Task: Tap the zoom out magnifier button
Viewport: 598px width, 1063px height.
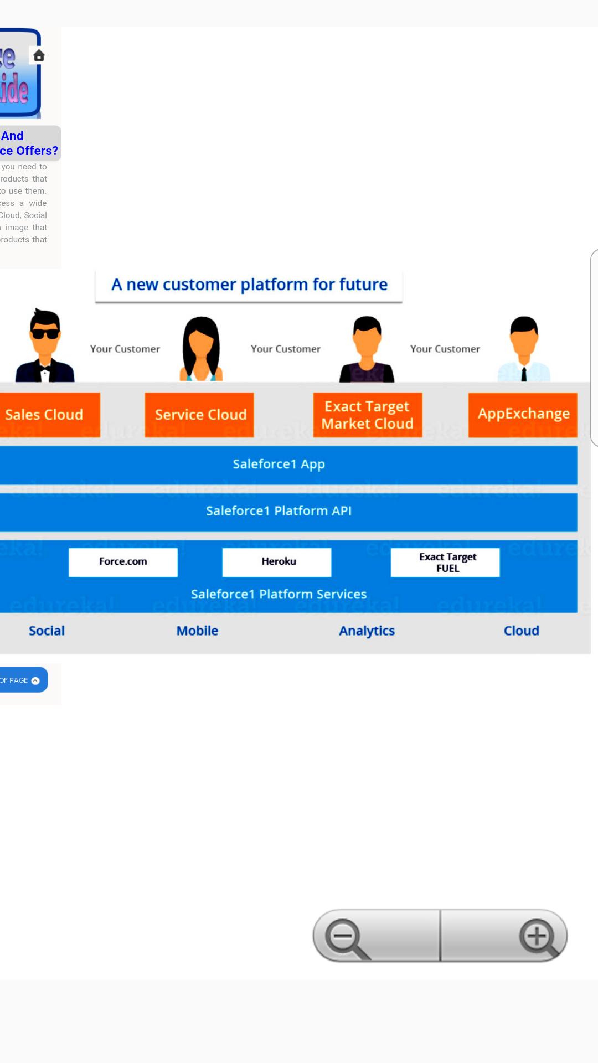Action: (x=377, y=936)
